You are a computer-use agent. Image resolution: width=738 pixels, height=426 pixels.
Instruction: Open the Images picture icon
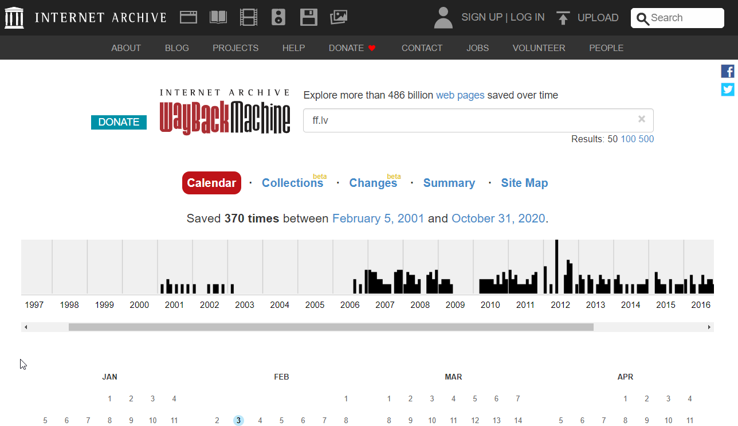point(339,17)
